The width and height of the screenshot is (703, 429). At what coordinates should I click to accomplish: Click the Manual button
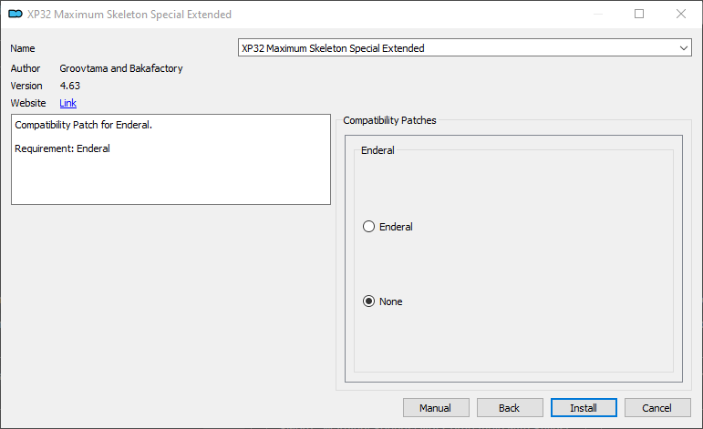tap(436, 408)
